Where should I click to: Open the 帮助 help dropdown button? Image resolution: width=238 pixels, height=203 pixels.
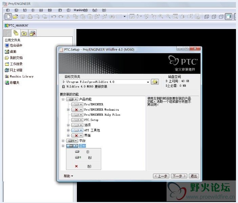[x=68, y=176]
